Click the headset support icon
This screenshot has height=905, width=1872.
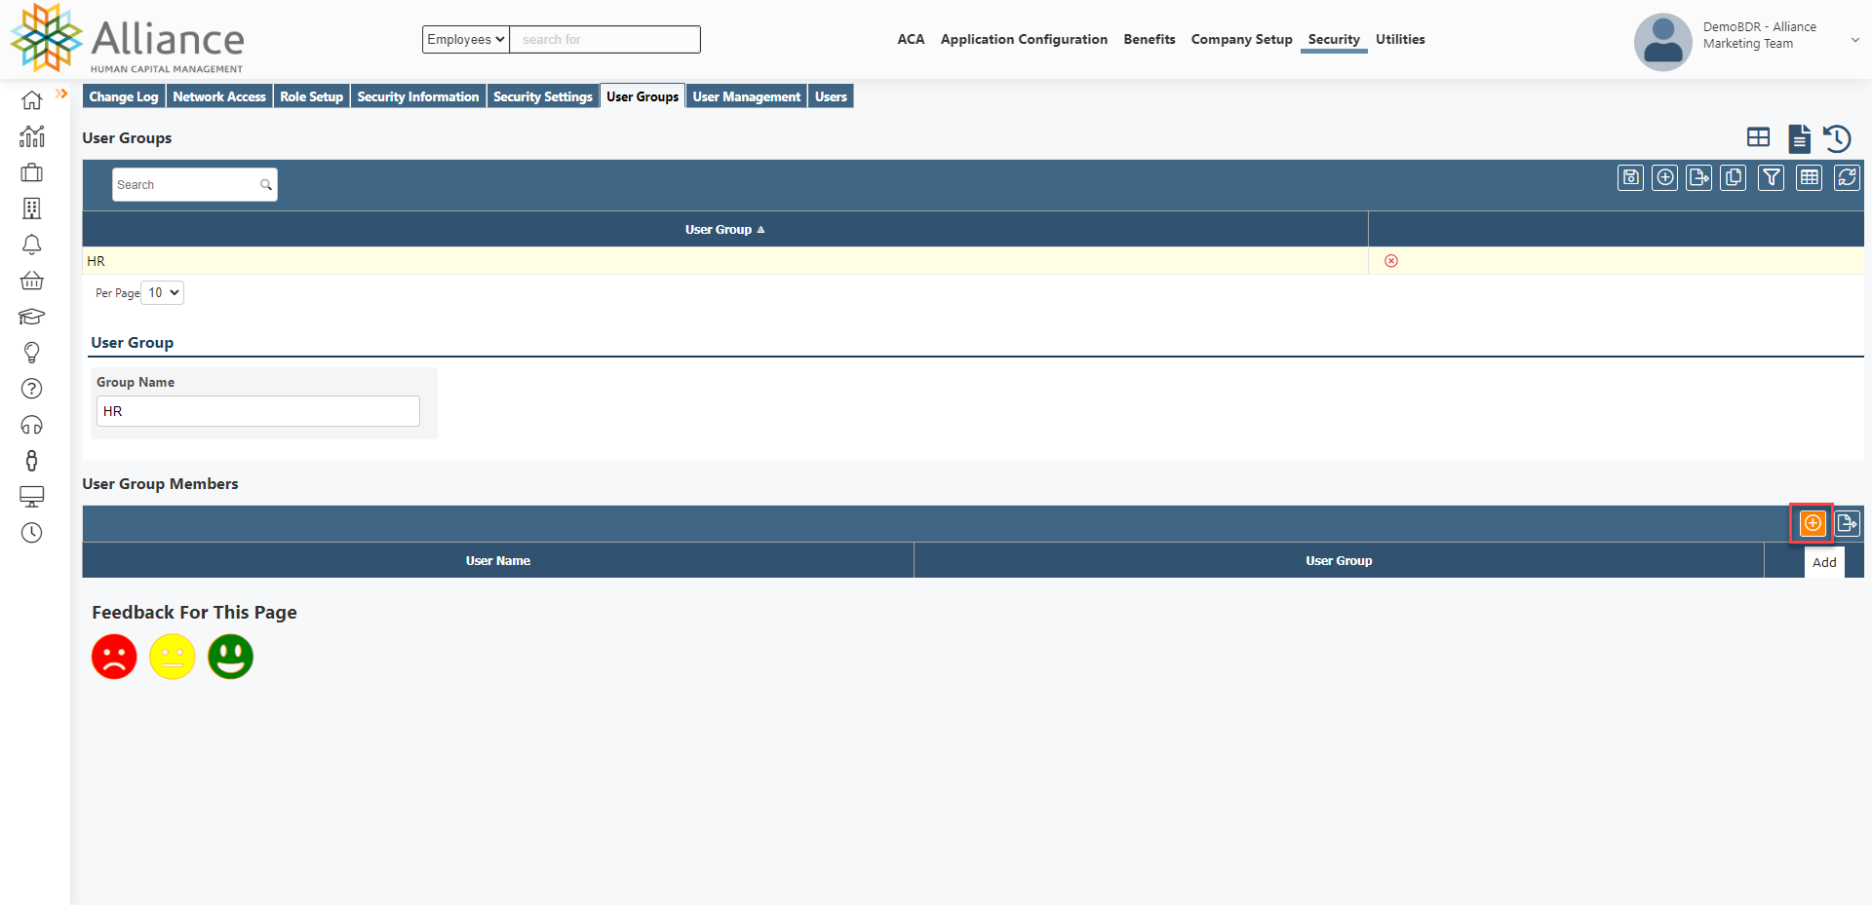pos(32,425)
